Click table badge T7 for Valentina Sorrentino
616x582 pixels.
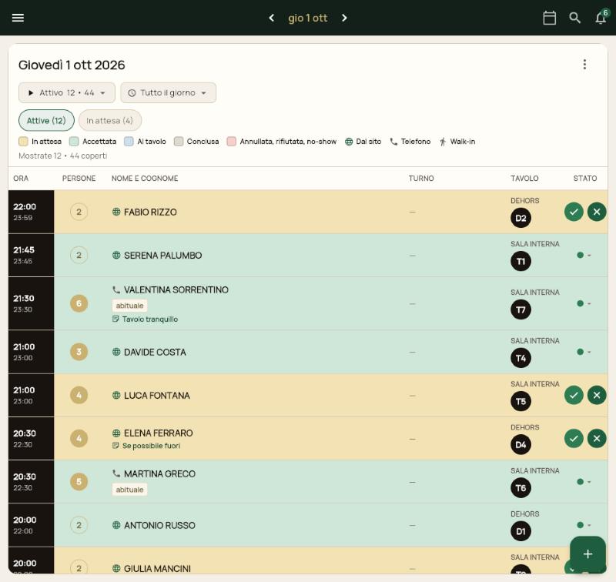tap(521, 309)
